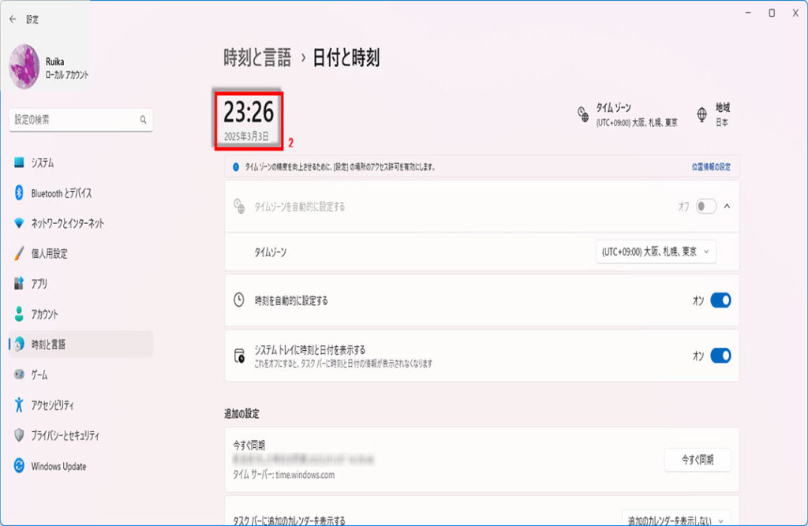808x526 pixels.
Task: Click the 個人用設定 paintbrush icon
Action: click(19, 254)
